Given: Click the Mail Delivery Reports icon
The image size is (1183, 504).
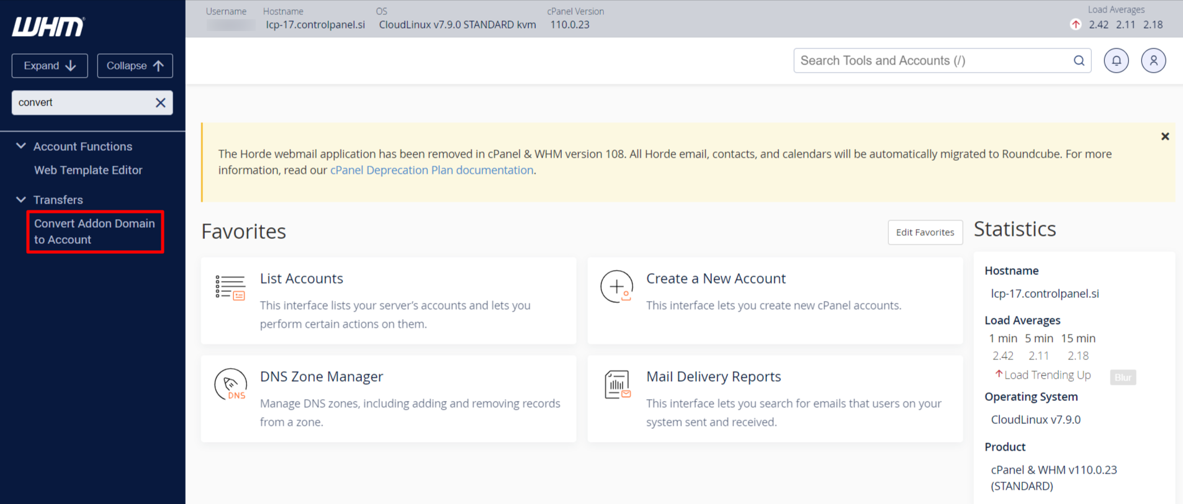Looking at the screenshot, I should (x=617, y=385).
